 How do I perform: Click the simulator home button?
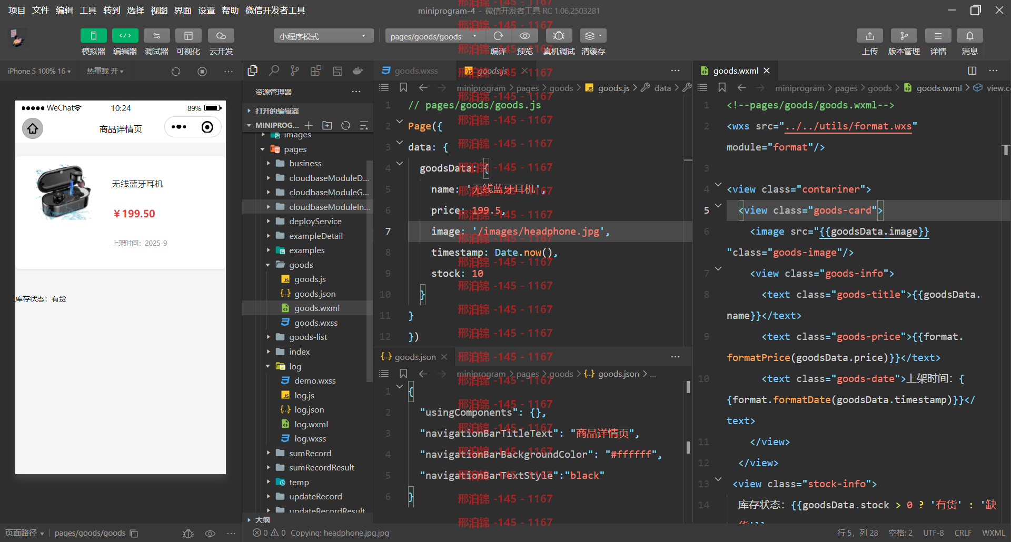tap(33, 128)
